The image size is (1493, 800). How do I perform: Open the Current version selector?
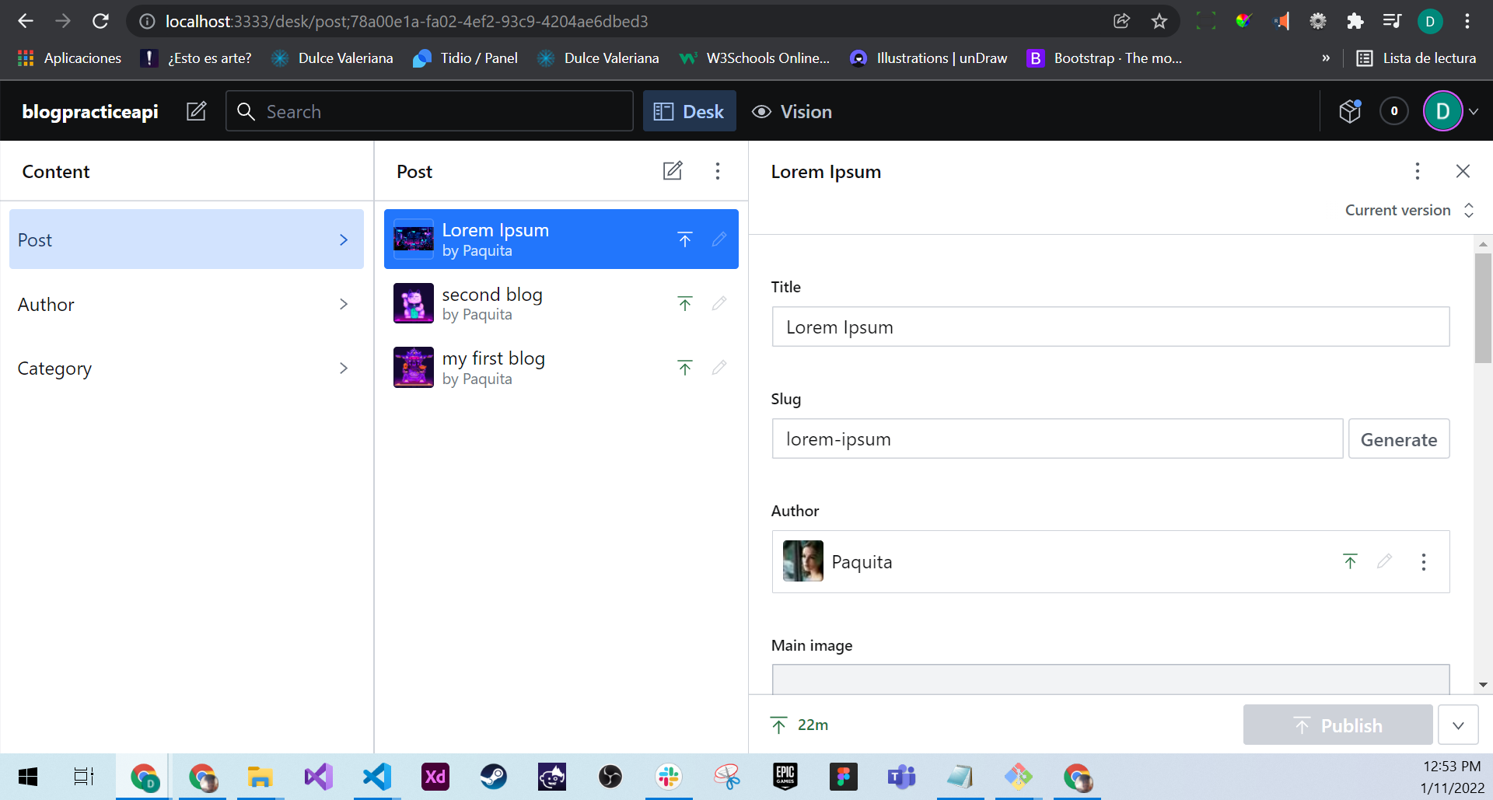click(1410, 210)
